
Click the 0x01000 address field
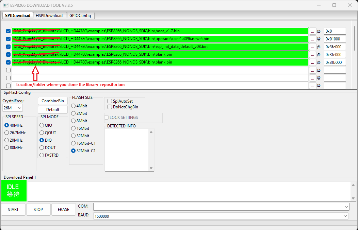click(335, 39)
